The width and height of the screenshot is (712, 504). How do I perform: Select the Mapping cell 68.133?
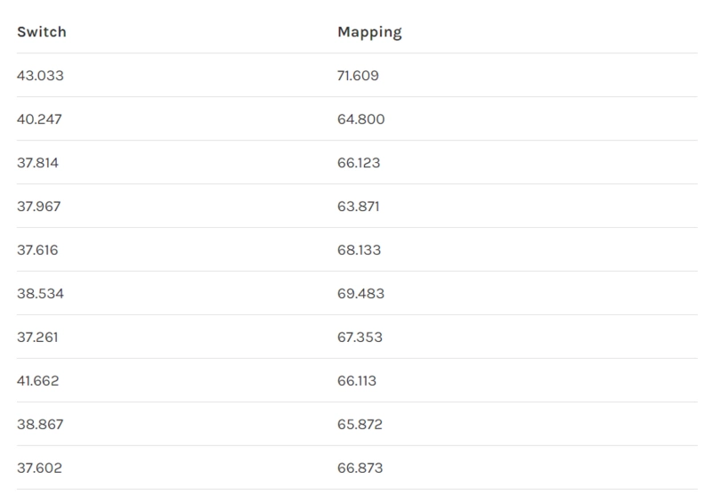pyautogui.click(x=359, y=250)
